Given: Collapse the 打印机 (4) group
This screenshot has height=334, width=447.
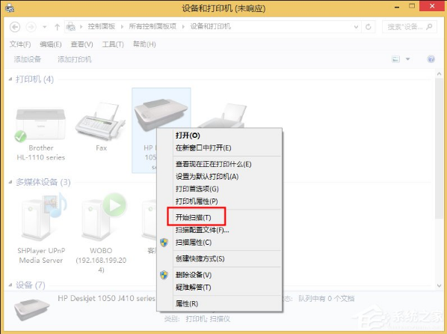Looking at the screenshot, I should pyautogui.click(x=10, y=79).
